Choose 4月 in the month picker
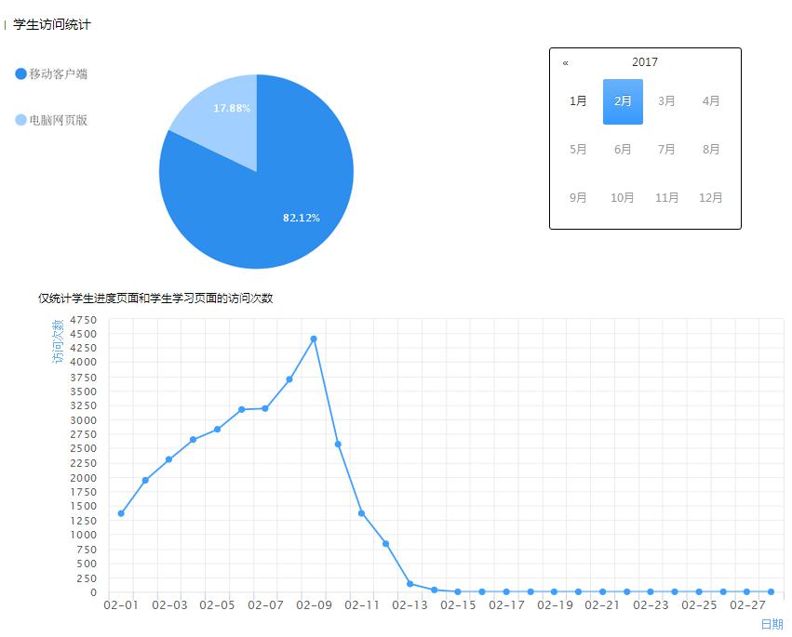792x637 pixels. pyautogui.click(x=711, y=101)
